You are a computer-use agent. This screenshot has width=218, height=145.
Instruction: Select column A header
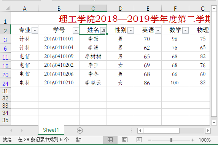click(x=25, y=9)
